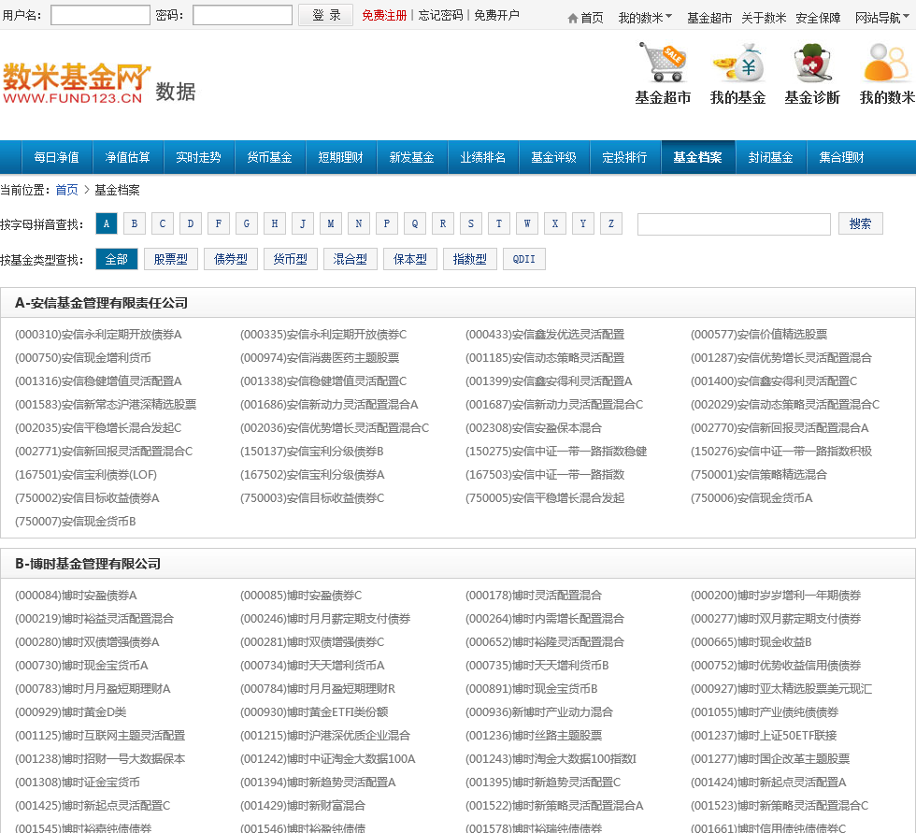
Task: Open fund (001185)安信动态策略灵活配置
Action: click(x=545, y=358)
